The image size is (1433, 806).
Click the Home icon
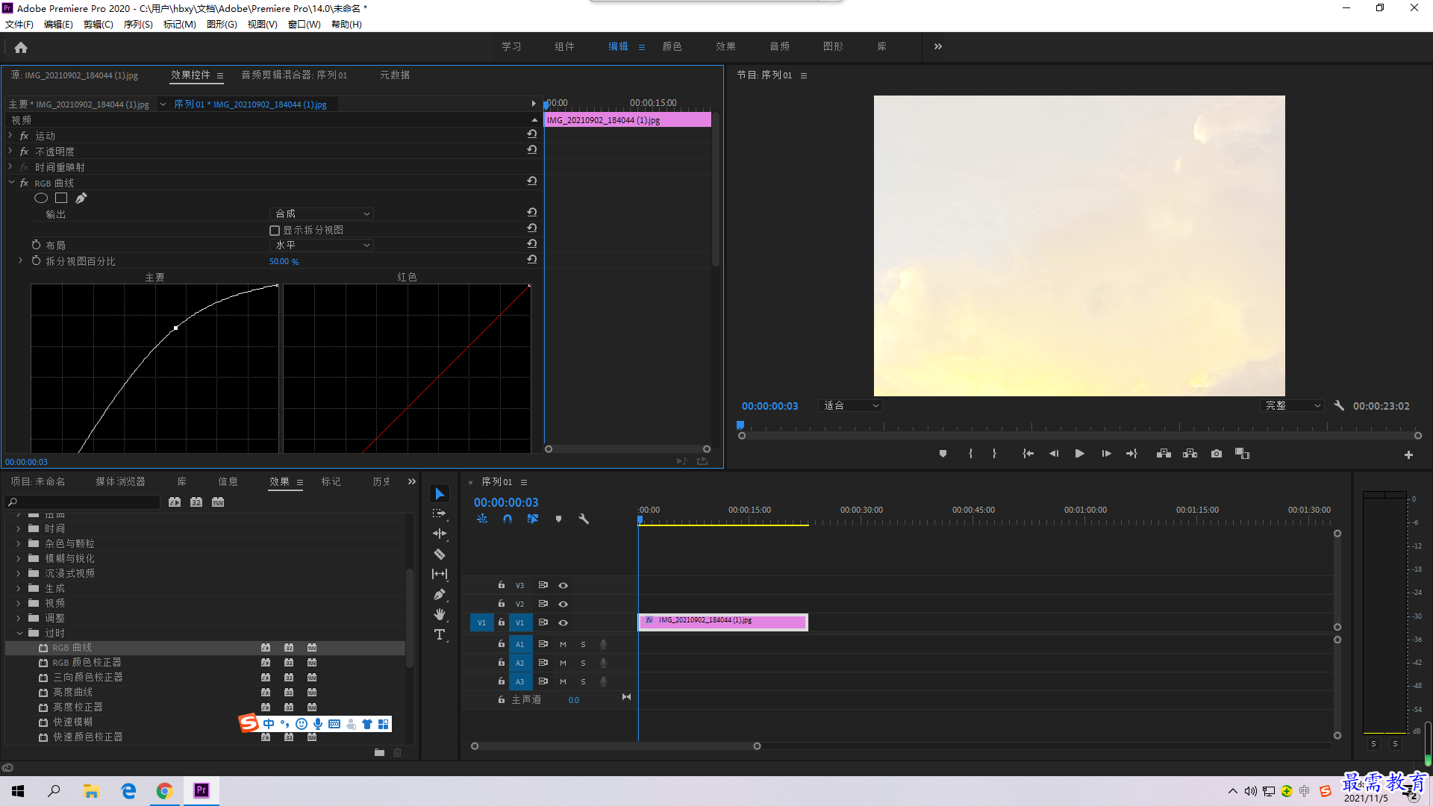click(21, 47)
